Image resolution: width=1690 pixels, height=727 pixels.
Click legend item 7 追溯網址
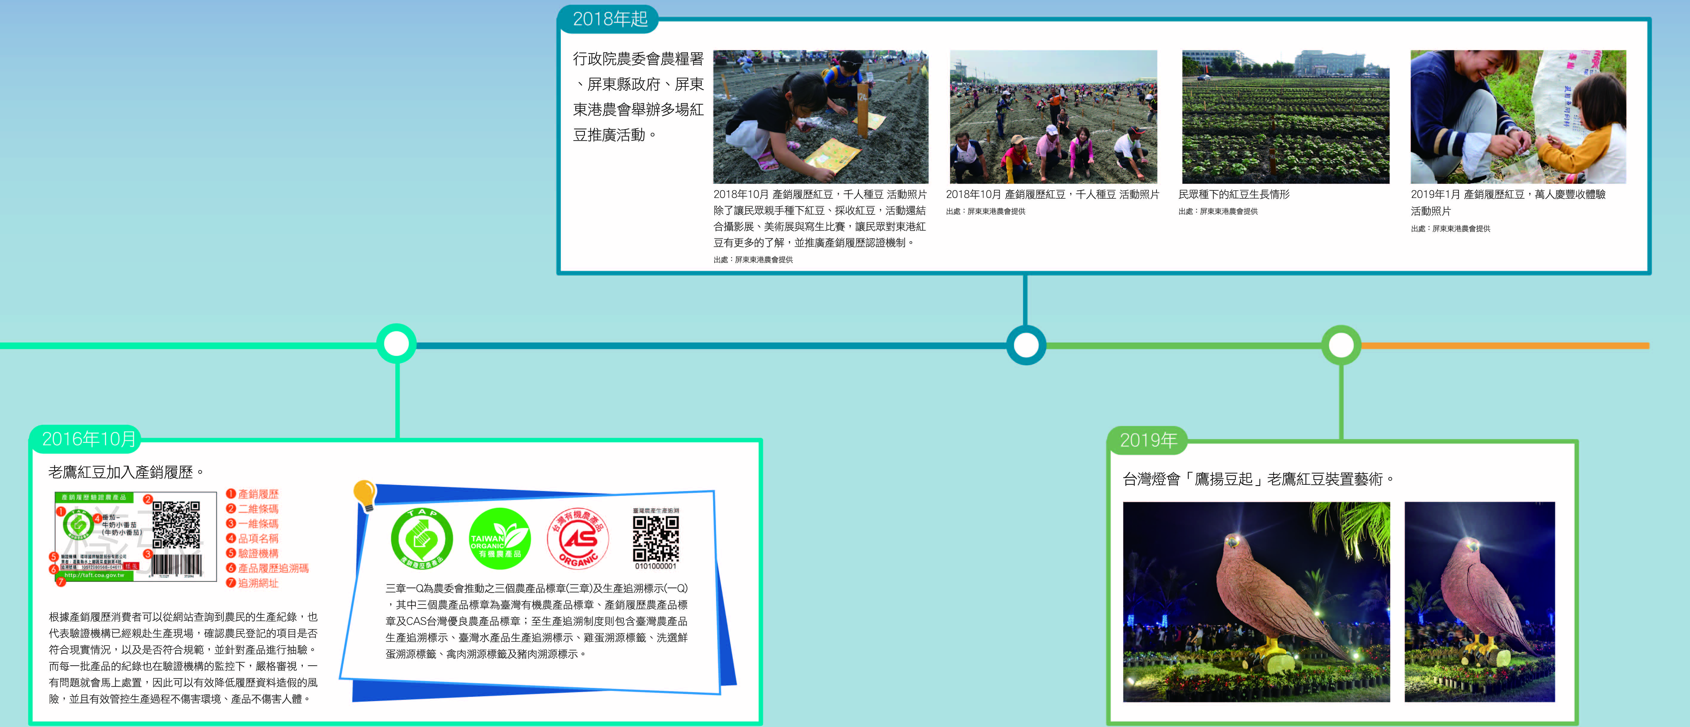pos(253,583)
